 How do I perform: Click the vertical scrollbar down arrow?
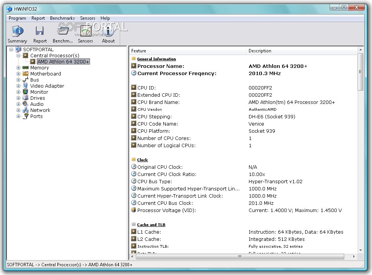tap(361, 250)
